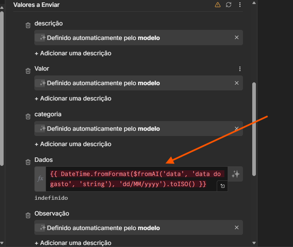This screenshot has height=247, width=293.
Task: Click inside the DateTime.fromFormat expression field
Action: pyautogui.click(x=133, y=179)
